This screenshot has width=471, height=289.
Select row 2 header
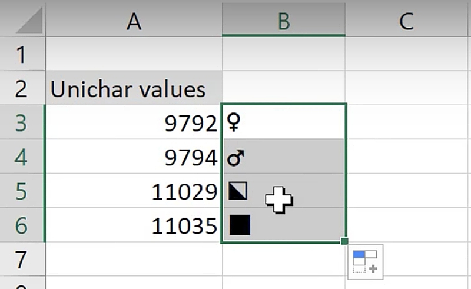click(x=22, y=89)
